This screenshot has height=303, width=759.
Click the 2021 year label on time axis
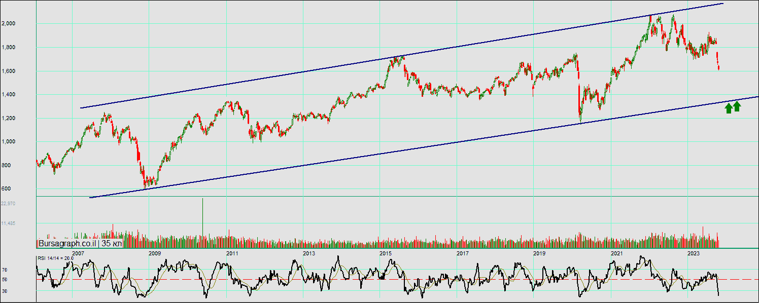click(x=616, y=253)
